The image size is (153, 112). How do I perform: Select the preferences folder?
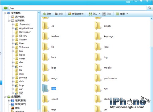click(x=110, y=78)
